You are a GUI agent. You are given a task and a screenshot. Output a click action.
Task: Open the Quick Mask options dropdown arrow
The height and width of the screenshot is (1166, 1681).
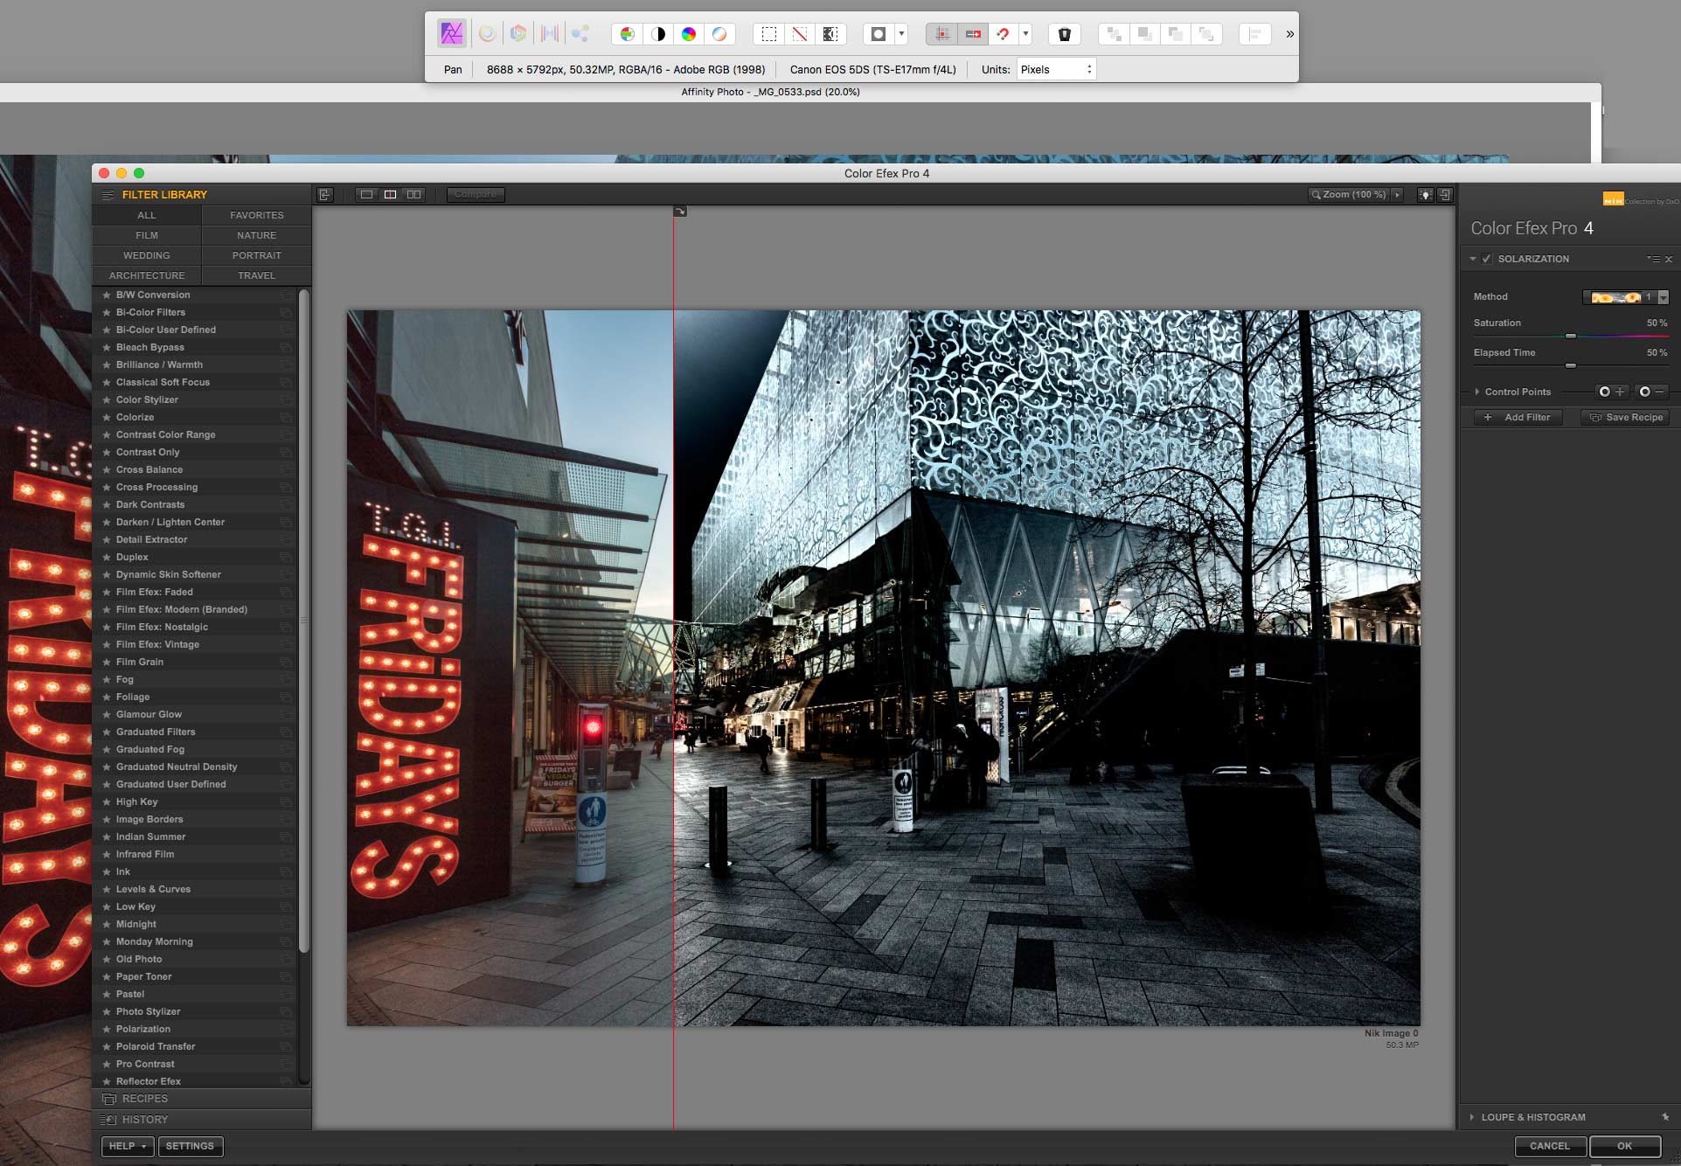click(x=901, y=34)
